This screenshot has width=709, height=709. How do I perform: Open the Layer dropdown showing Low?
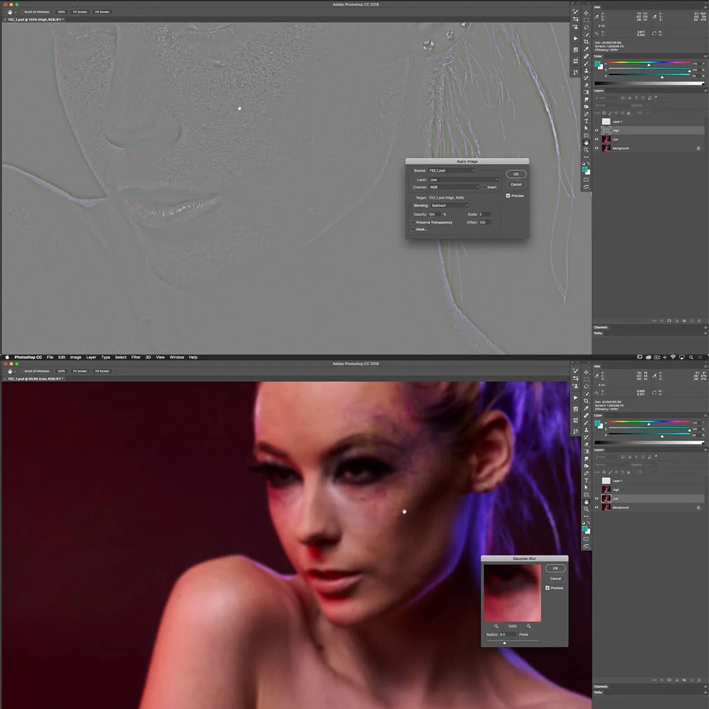click(464, 180)
